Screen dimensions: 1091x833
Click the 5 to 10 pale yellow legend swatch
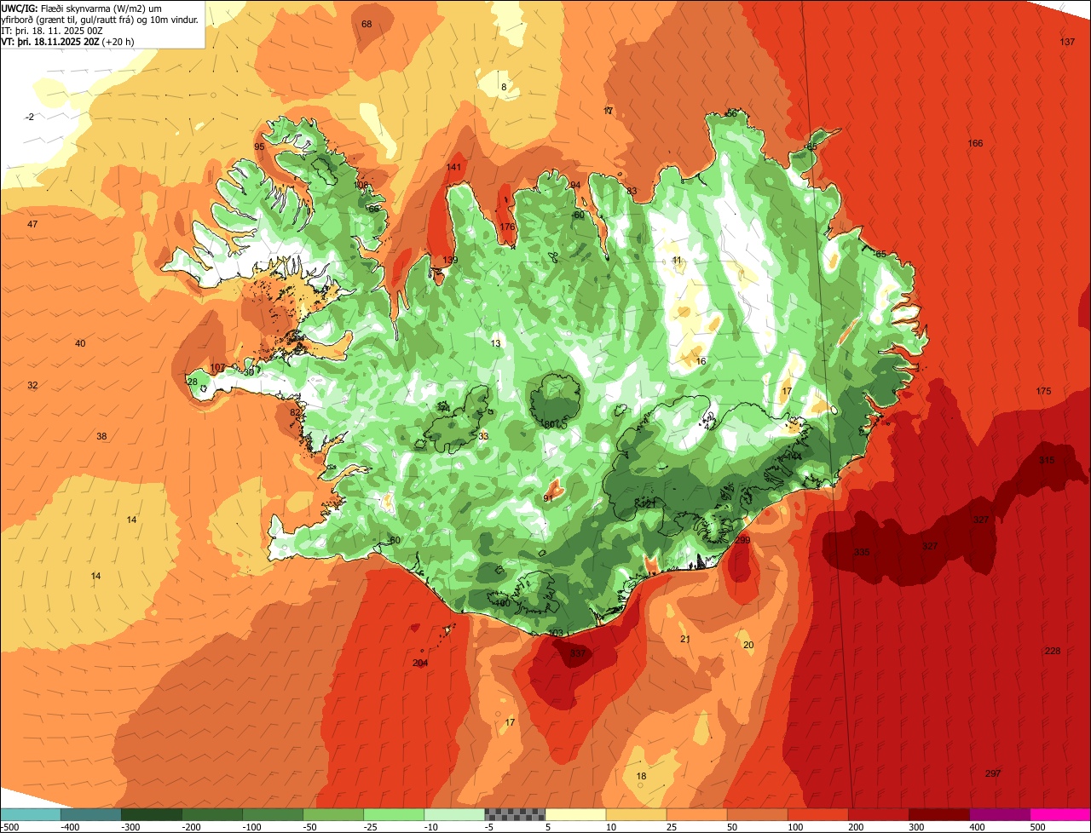(x=575, y=814)
